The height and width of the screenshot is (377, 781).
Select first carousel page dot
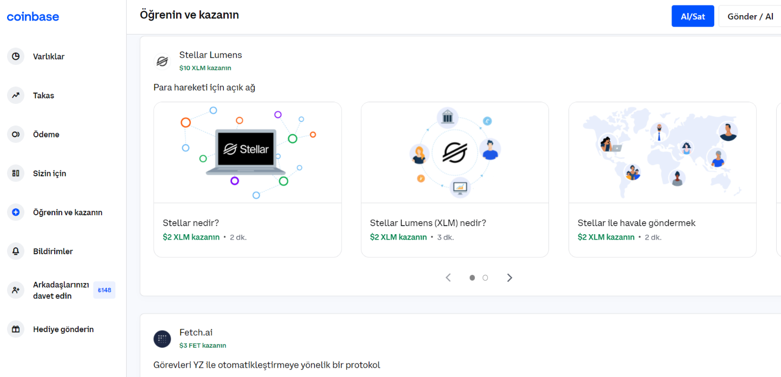472,277
